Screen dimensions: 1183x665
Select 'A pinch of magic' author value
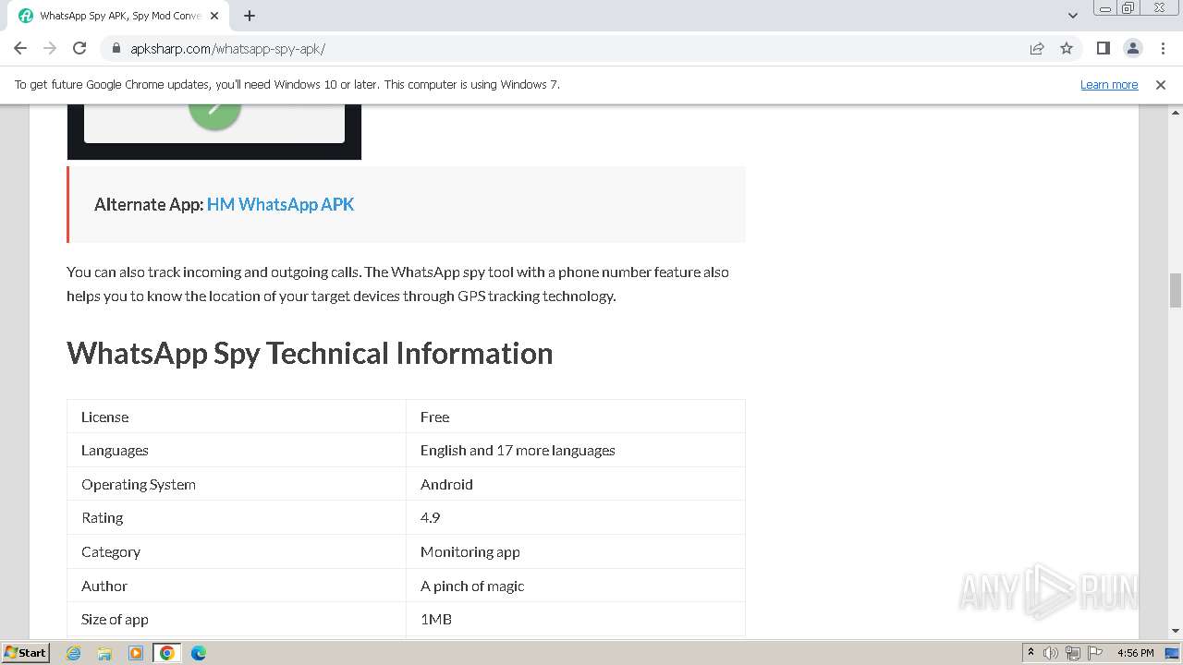point(576,586)
